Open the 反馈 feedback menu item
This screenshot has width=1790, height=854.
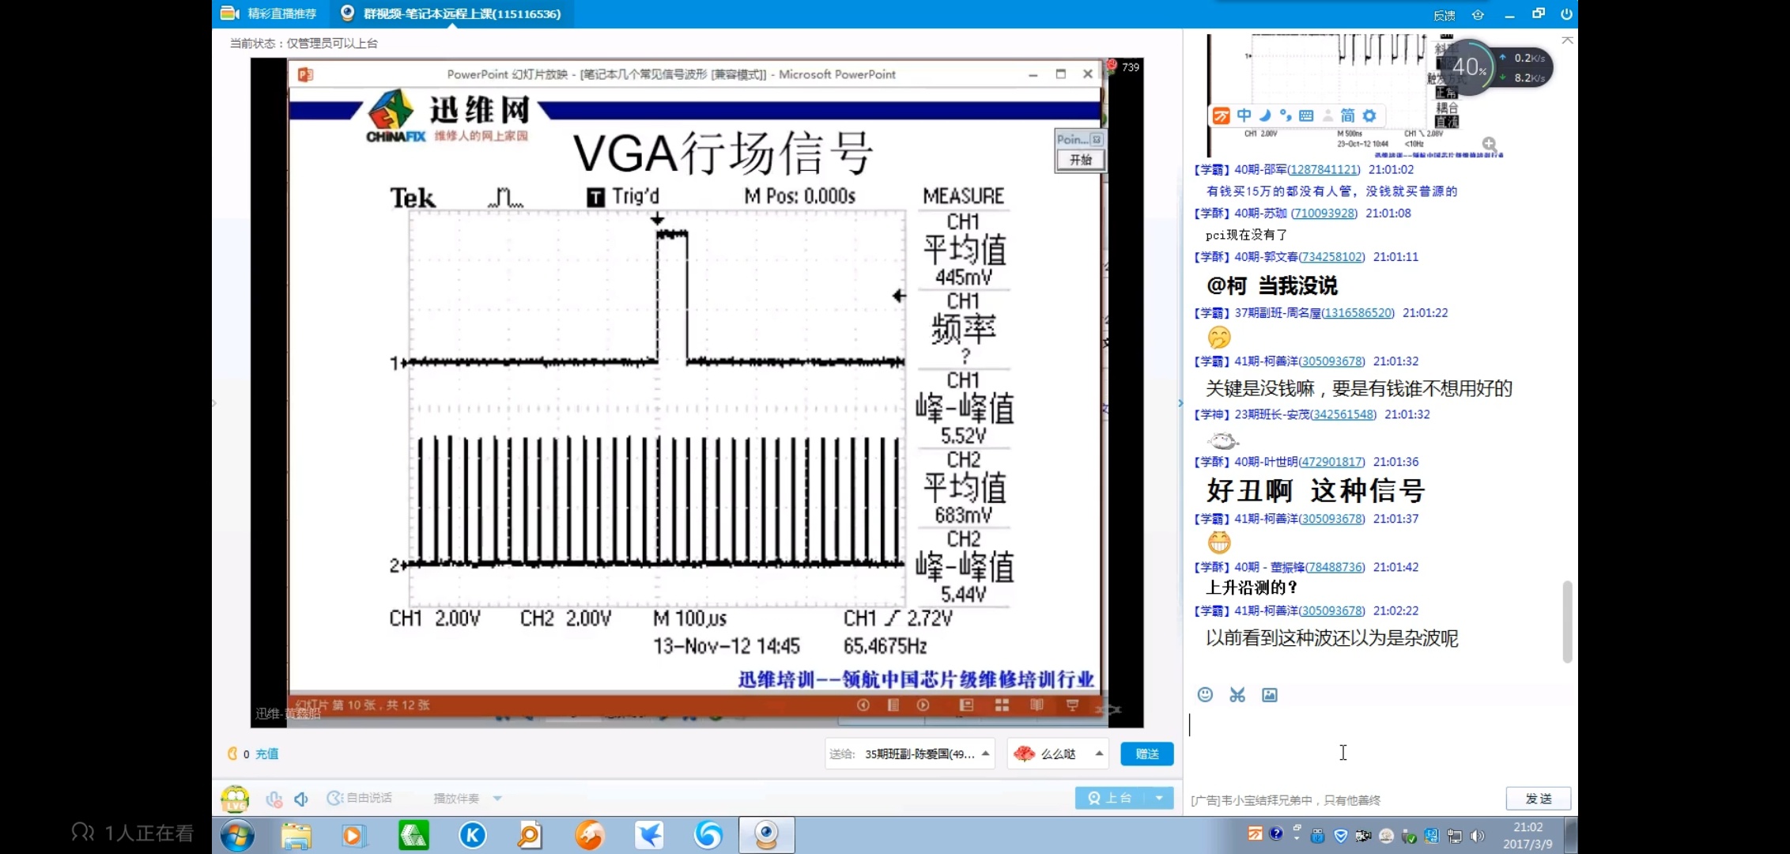1444,15
